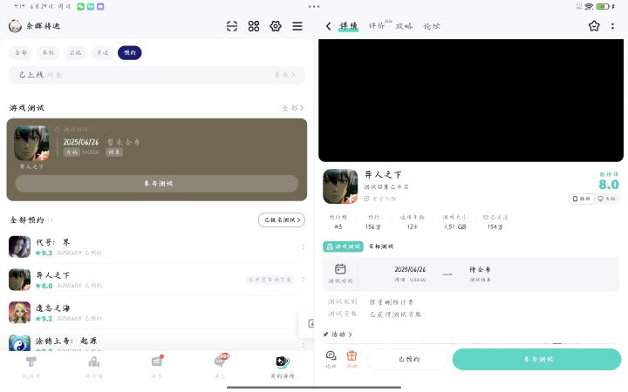Viewport: 628px width, 392px height.
Task: Switch platform to 移动 (mobile)
Action: tap(581, 199)
